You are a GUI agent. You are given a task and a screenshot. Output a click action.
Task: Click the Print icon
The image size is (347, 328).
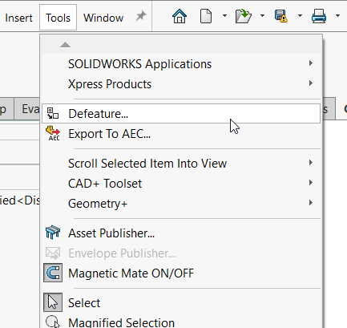tap(319, 16)
